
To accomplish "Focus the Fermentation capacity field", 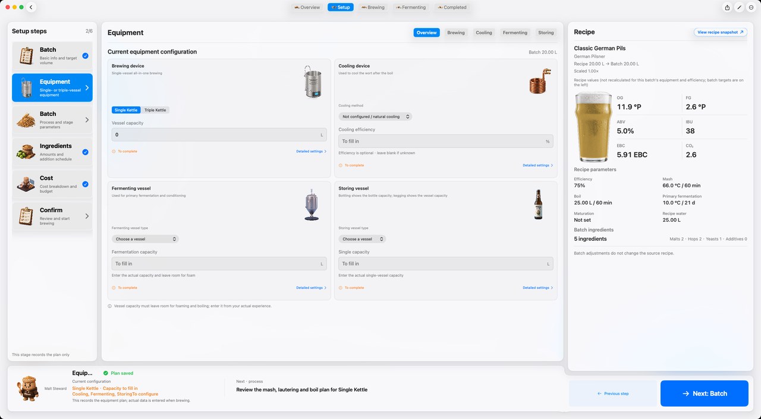I will pos(219,264).
